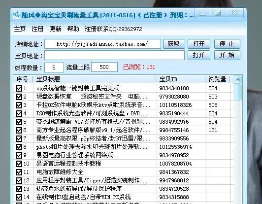Image resolution: width=262 pixels, height=204 pixels.
Task: Uncheck row 1 xp系统智能一键封装工具 checkbox
Action: (x=19, y=88)
